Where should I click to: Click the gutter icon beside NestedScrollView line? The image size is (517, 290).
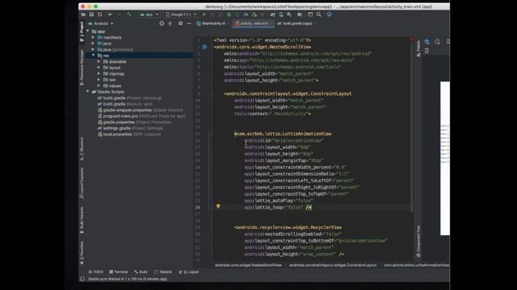pyautogui.click(x=204, y=47)
